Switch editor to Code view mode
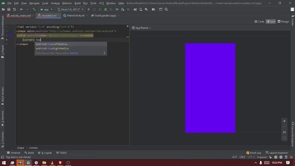Image resolution: width=295 pixels, height=166 pixels. (259, 22)
